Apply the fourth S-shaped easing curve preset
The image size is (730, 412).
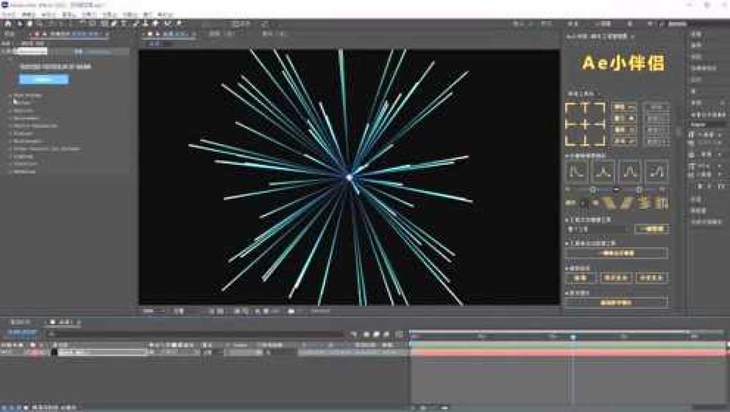[656, 171]
